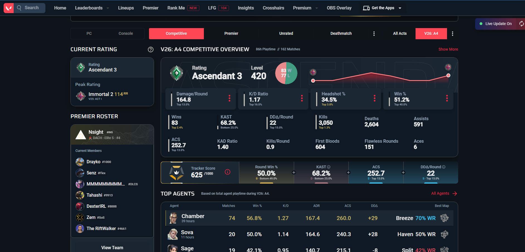The width and height of the screenshot is (525, 252).
Task: Click the Breeze map icon in Chamber row
Action: coord(445,218)
